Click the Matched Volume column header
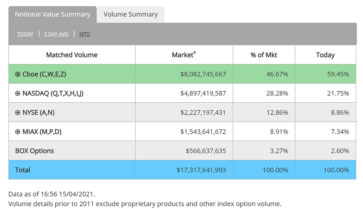The height and width of the screenshot is (209, 363). (x=72, y=55)
